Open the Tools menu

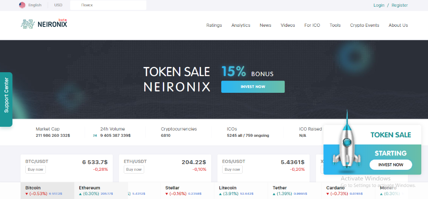tap(335, 25)
